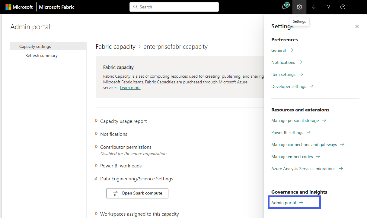
Task: Open the download arrow icon
Action: 314,7
